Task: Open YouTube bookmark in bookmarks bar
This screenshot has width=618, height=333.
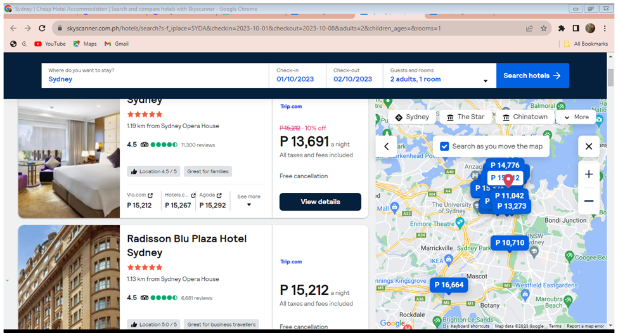Action: [50, 44]
